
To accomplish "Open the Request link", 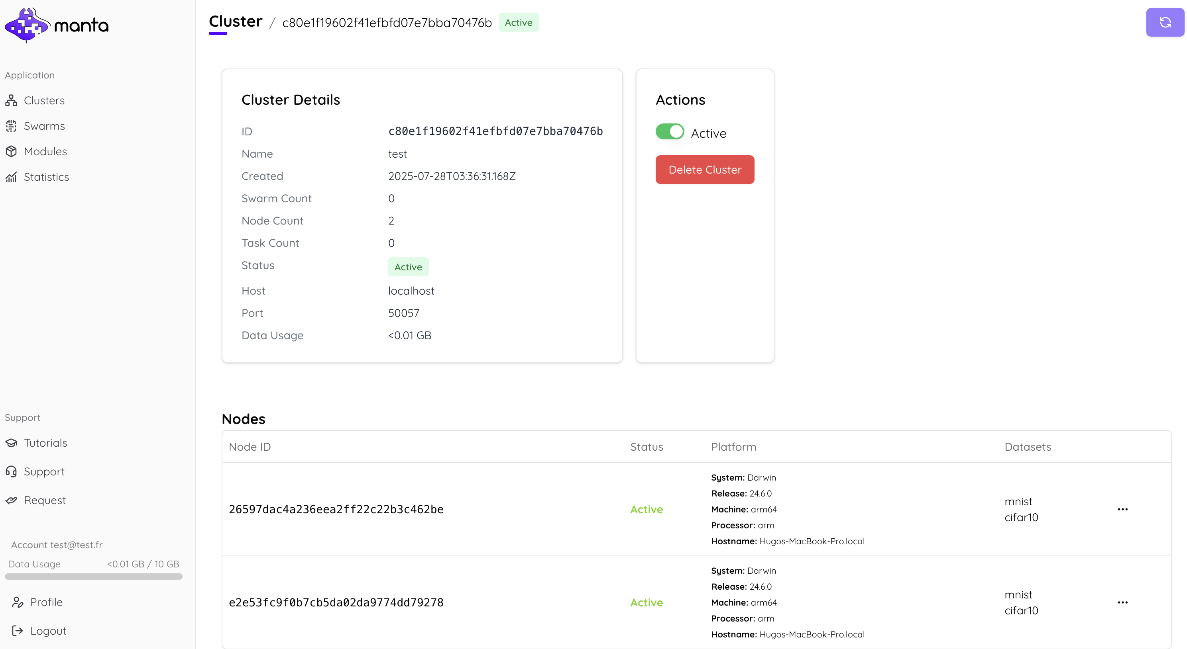I will point(45,500).
